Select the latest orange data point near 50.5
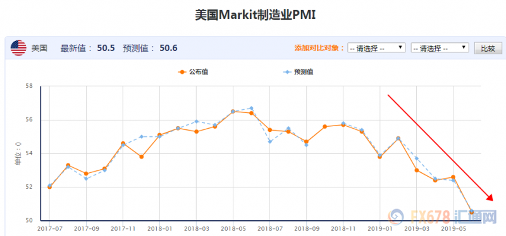 (x=471, y=212)
